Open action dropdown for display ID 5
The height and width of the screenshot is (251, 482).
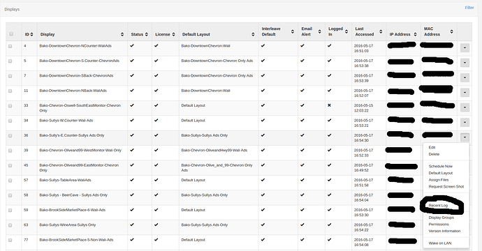pos(465,63)
